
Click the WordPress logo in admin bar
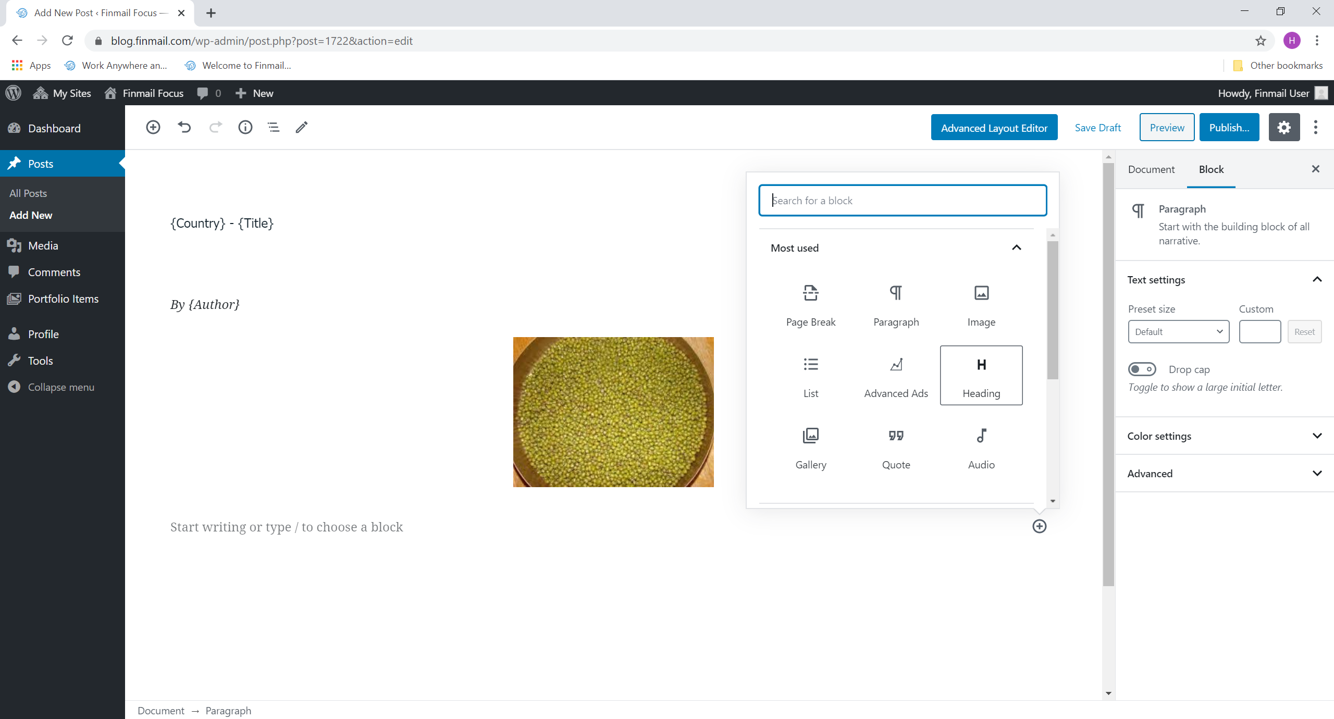(x=14, y=93)
